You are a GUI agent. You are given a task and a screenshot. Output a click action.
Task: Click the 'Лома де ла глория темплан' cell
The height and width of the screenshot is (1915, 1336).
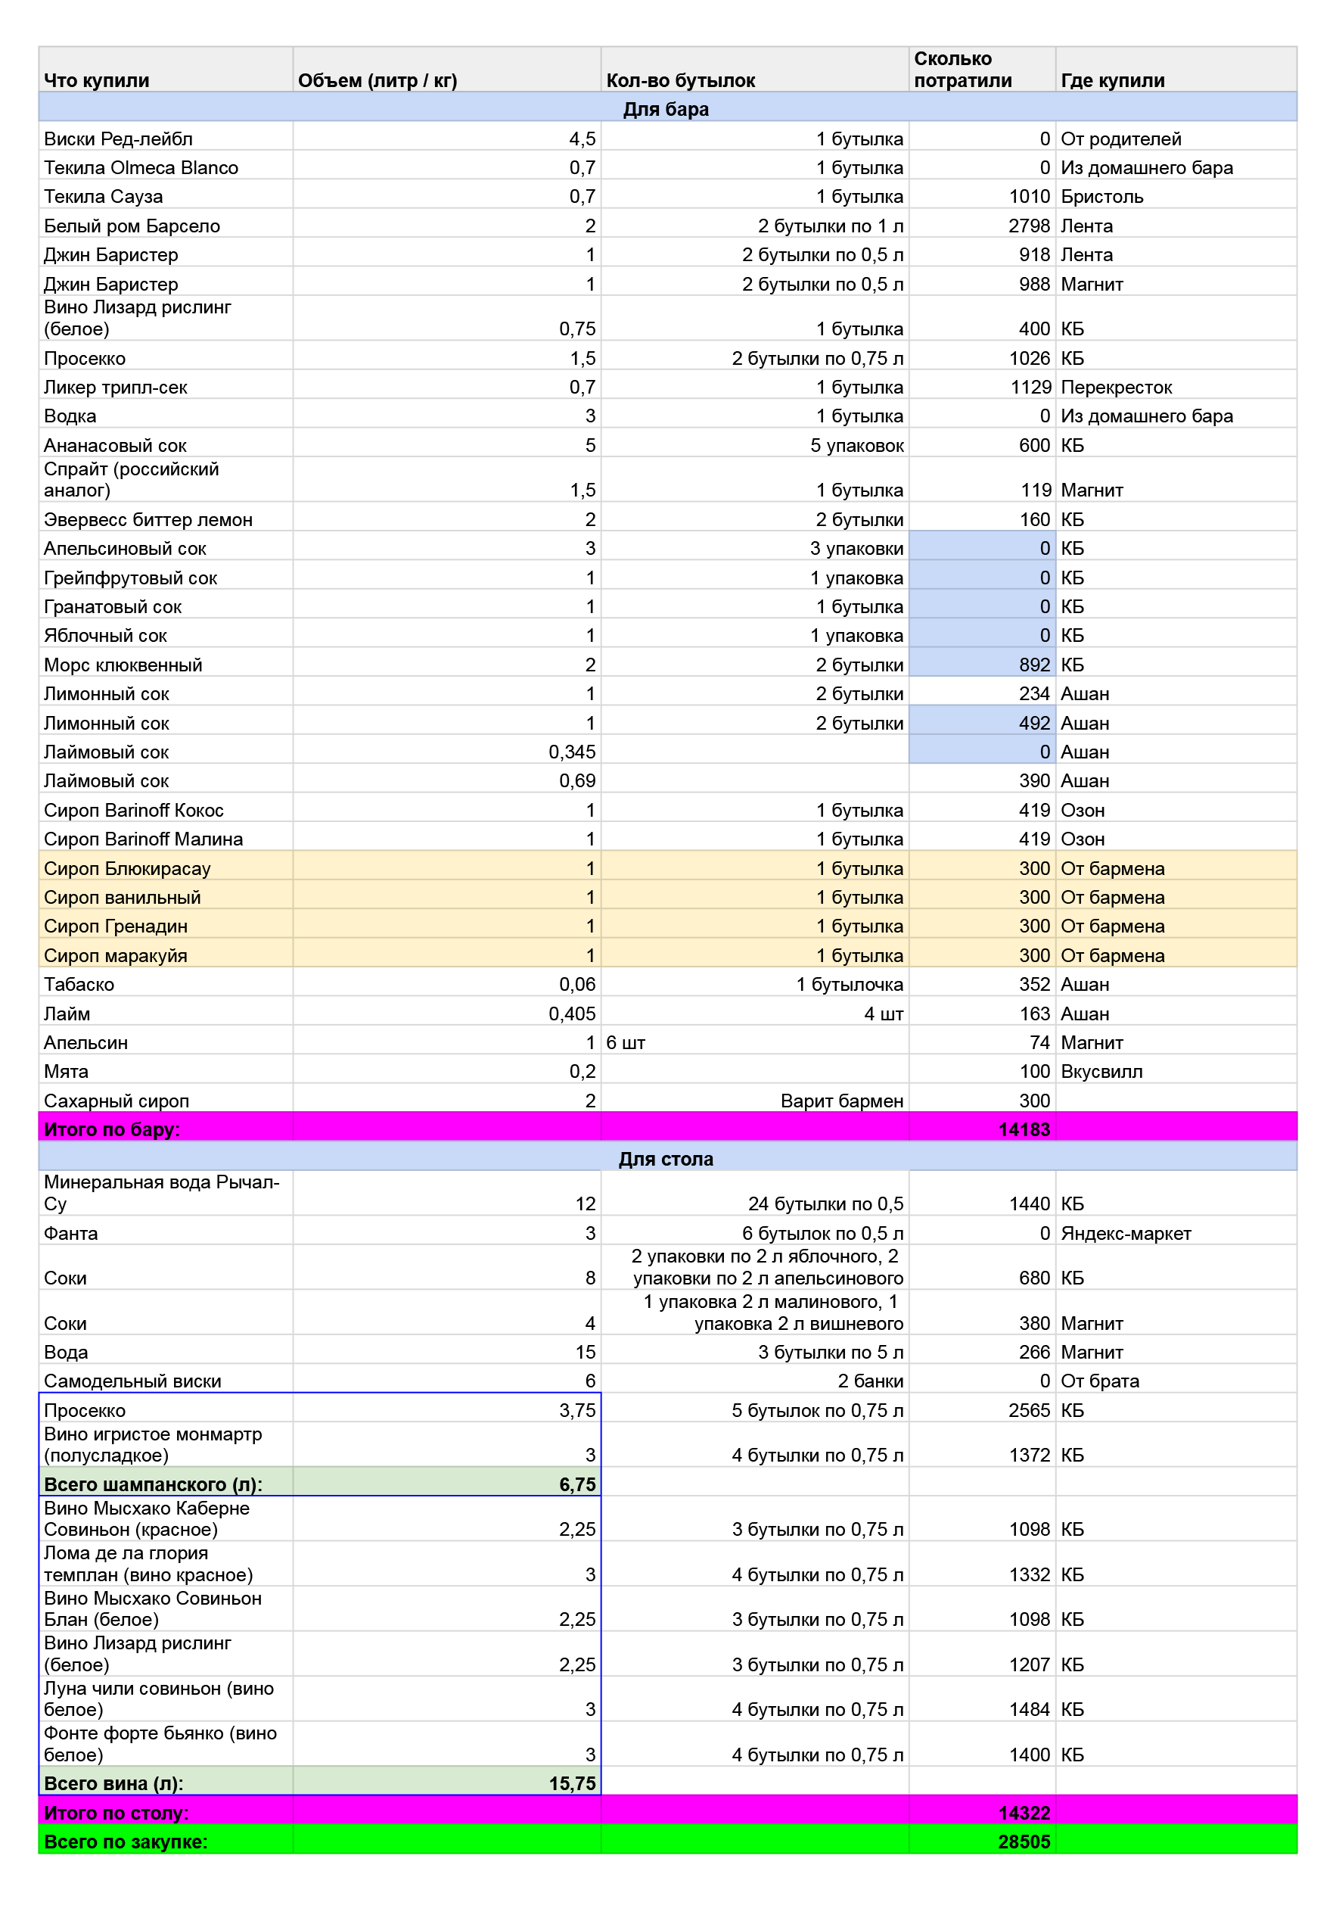tap(166, 1564)
